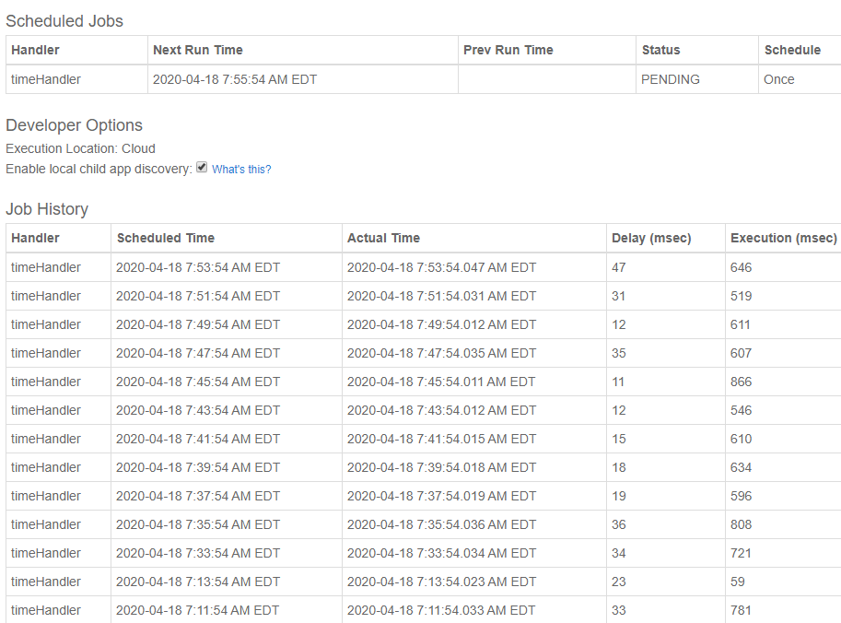Click the Once schedule cell

click(800, 79)
